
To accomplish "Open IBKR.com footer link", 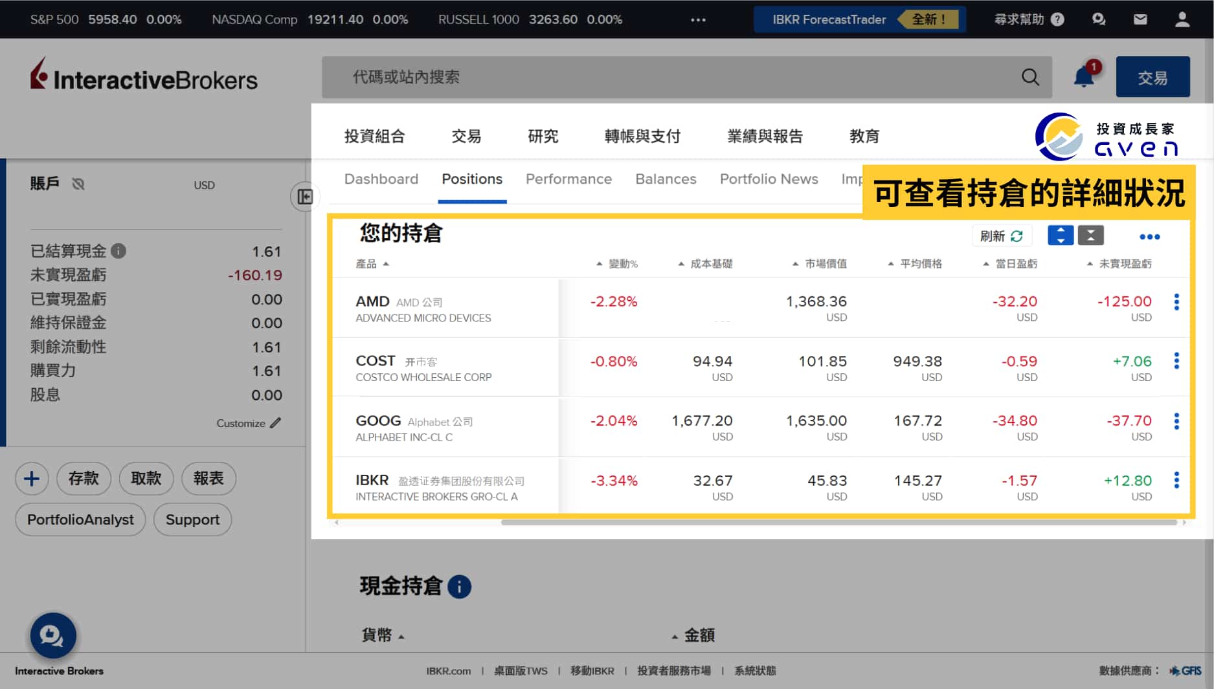I will coord(448,671).
